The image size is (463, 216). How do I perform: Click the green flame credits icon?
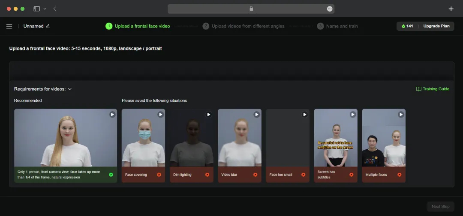(x=403, y=26)
